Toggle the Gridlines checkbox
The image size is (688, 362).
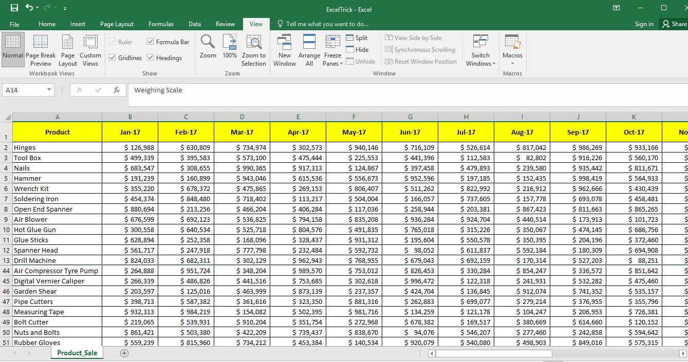113,58
